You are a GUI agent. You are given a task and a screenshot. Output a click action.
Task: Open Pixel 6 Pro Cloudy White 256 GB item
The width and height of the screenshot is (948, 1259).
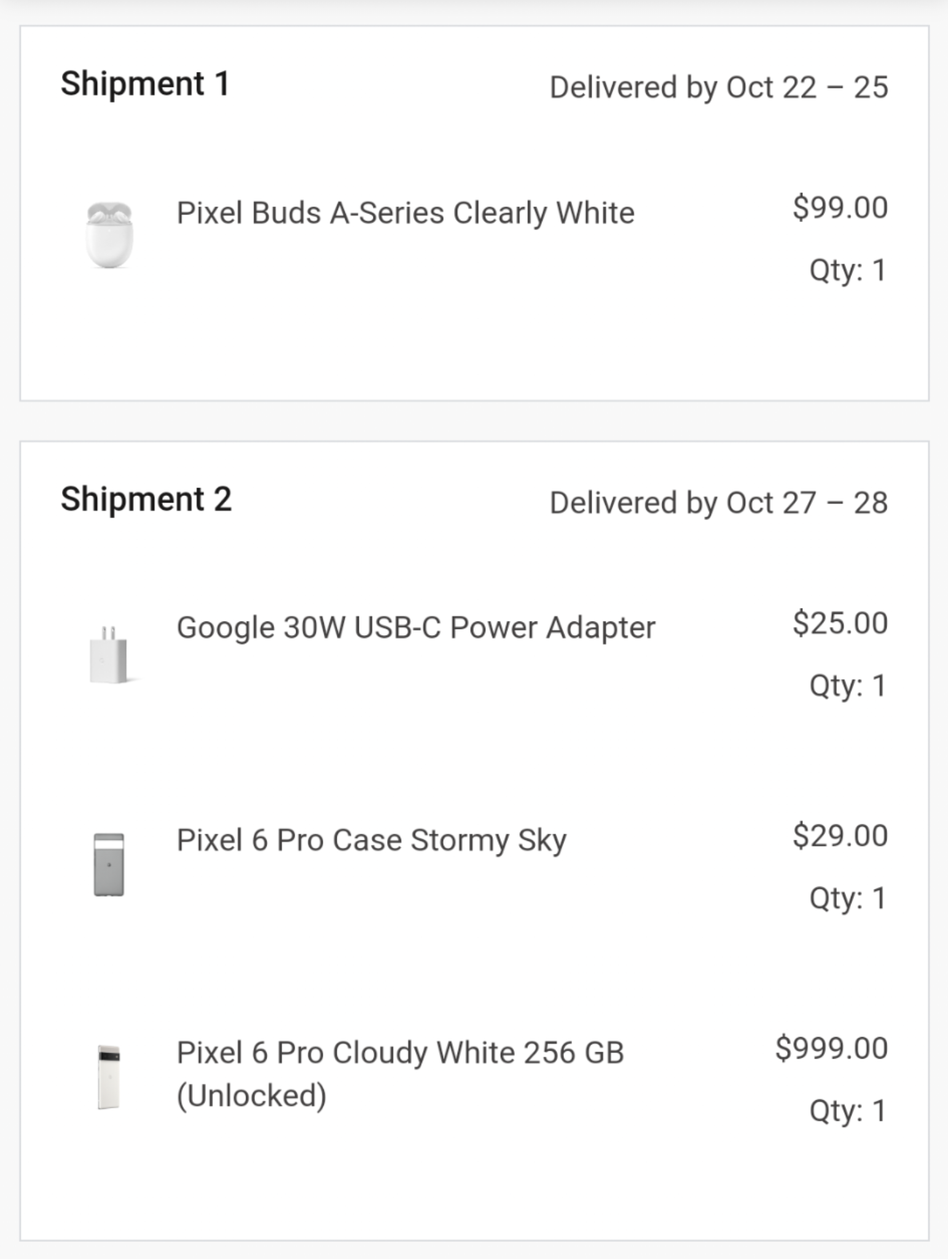[400, 1074]
